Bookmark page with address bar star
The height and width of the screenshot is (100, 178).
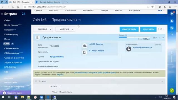tap(152, 7)
